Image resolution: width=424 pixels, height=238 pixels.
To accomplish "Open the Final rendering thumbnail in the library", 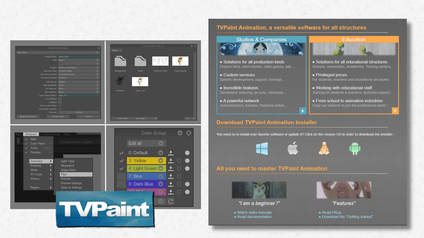I will click(x=181, y=61).
